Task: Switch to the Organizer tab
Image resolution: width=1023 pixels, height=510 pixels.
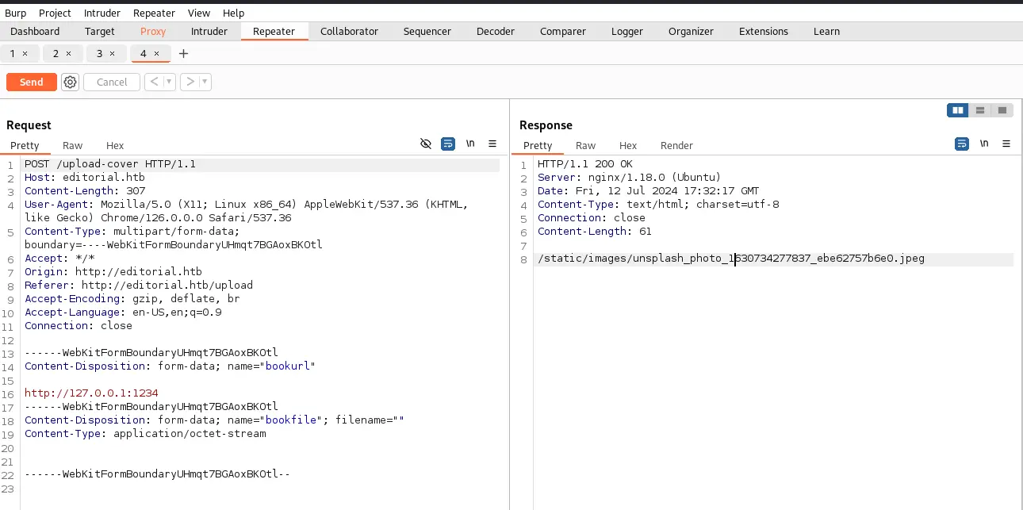Action: 691,32
